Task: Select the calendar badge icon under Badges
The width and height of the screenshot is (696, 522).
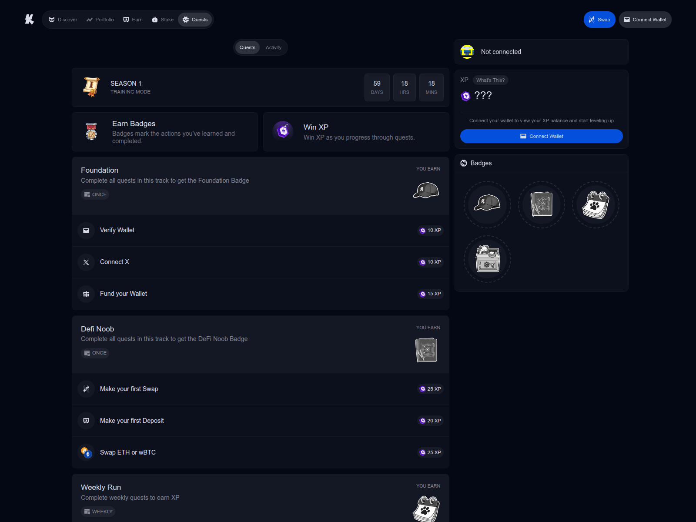Action: coord(596,204)
